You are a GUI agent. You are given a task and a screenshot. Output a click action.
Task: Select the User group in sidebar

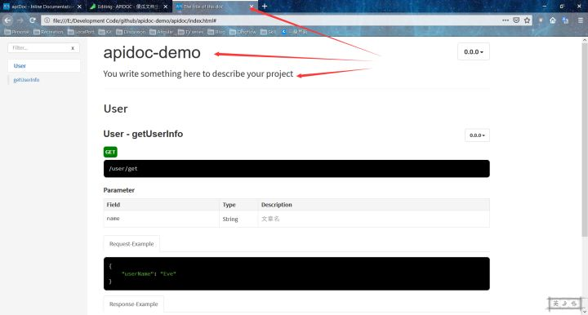(44, 65)
